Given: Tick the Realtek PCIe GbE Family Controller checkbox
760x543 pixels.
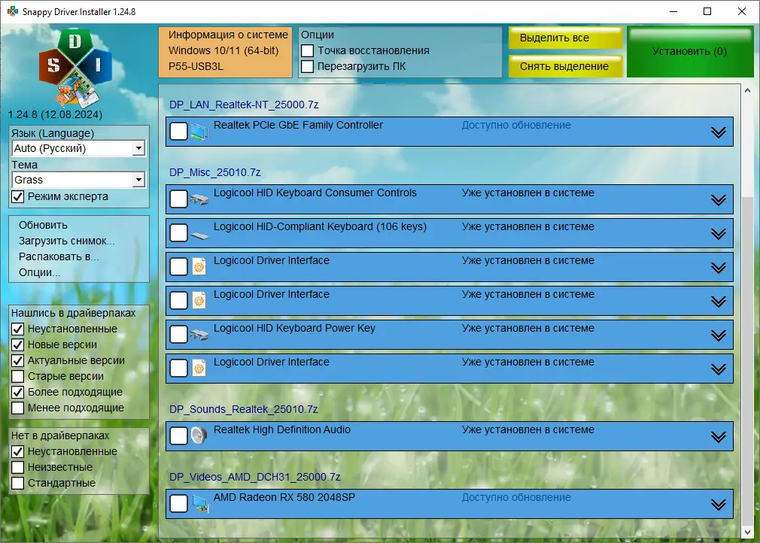Looking at the screenshot, I should (x=179, y=132).
